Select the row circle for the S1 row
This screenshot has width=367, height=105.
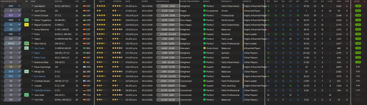[x=2, y=11]
